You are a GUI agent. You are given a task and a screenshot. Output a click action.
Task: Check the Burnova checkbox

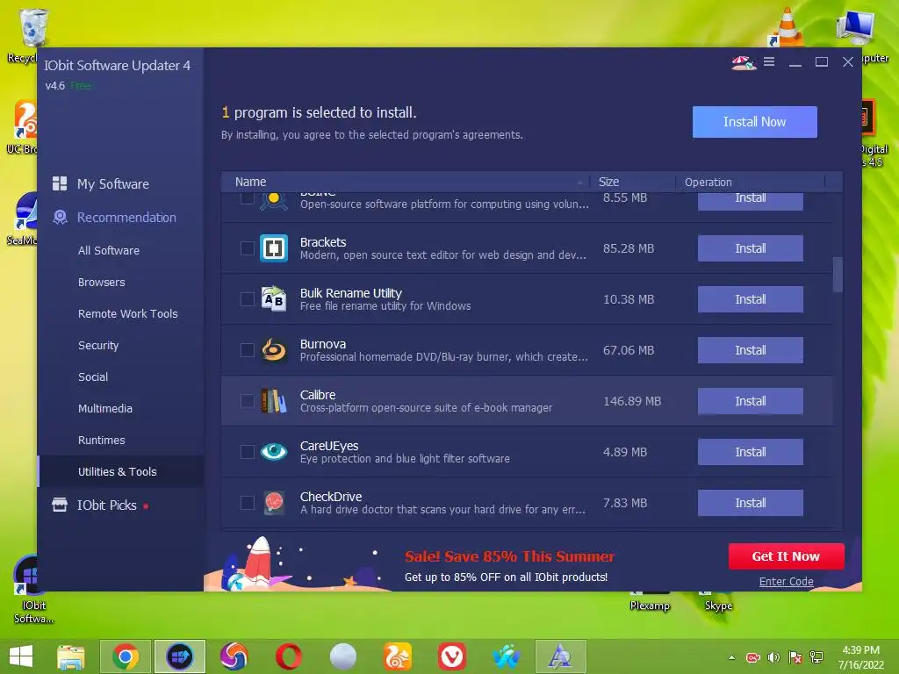pos(247,350)
